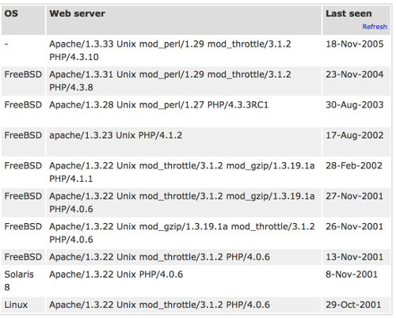Viewport: 396px width, 318px height.
Task: Click the Apache/1.3.31 server entry
Action: [170, 81]
